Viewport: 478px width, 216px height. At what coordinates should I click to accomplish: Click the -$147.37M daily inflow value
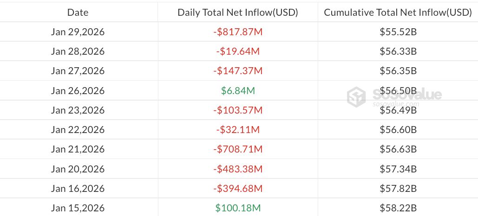click(238, 71)
